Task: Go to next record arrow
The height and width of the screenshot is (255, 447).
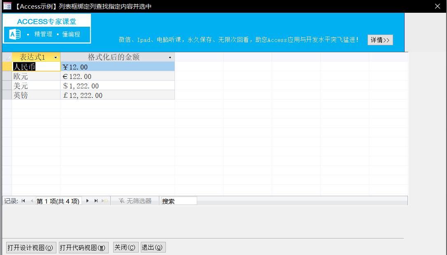Action: 88,201
